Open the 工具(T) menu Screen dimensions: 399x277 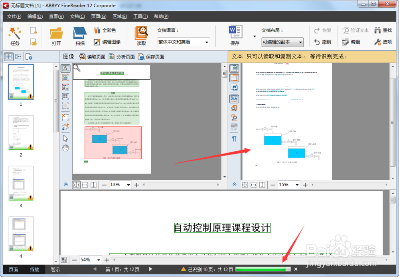tap(140, 16)
